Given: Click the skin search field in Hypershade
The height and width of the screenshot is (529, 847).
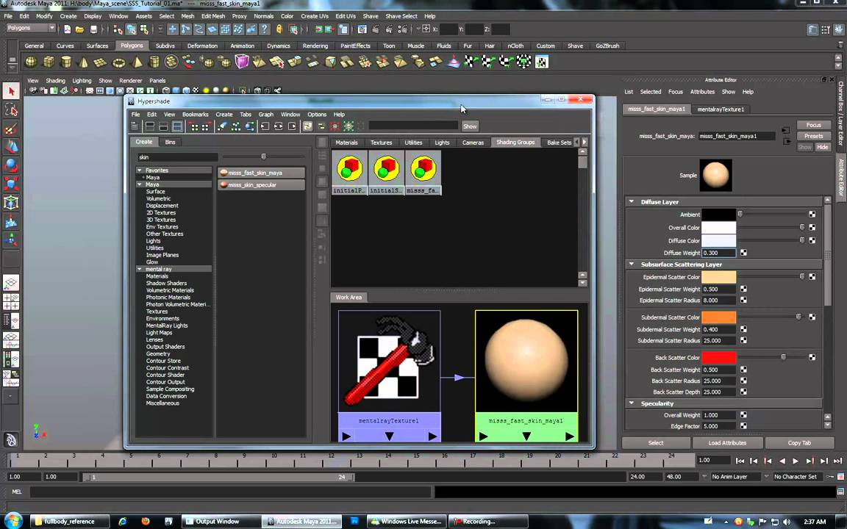Looking at the screenshot, I should [177, 157].
